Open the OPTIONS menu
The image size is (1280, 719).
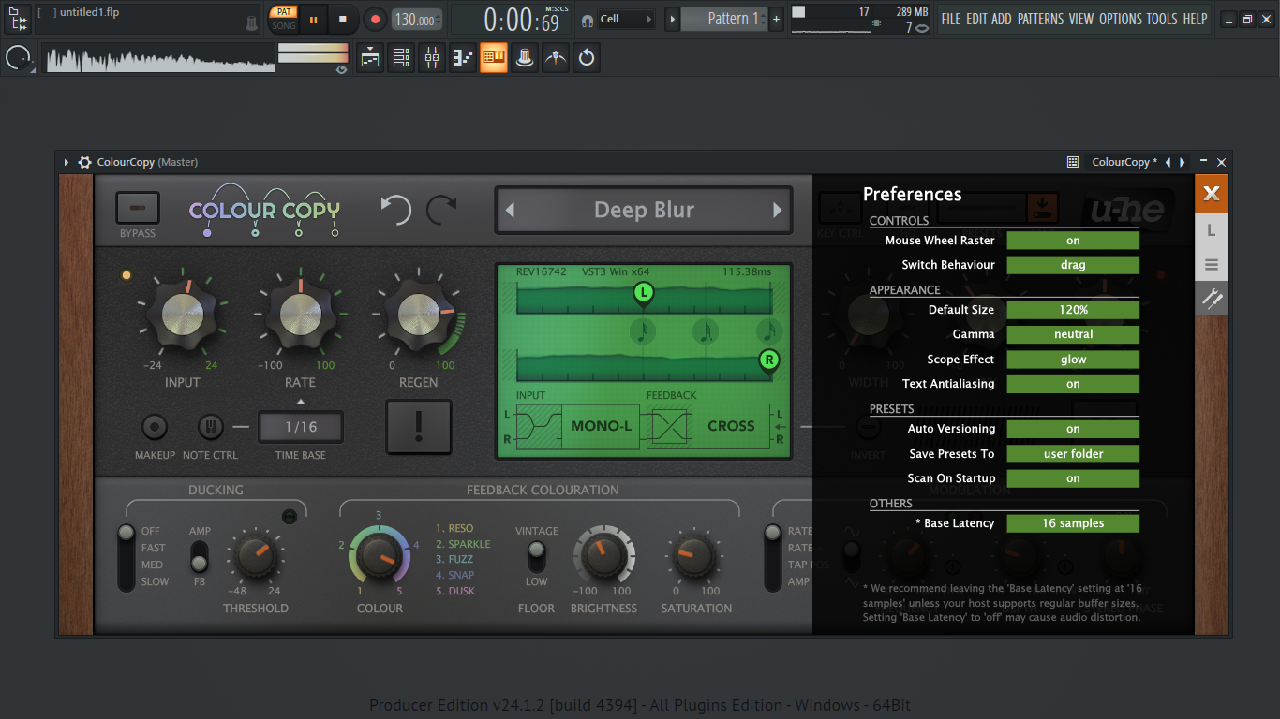click(1121, 19)
